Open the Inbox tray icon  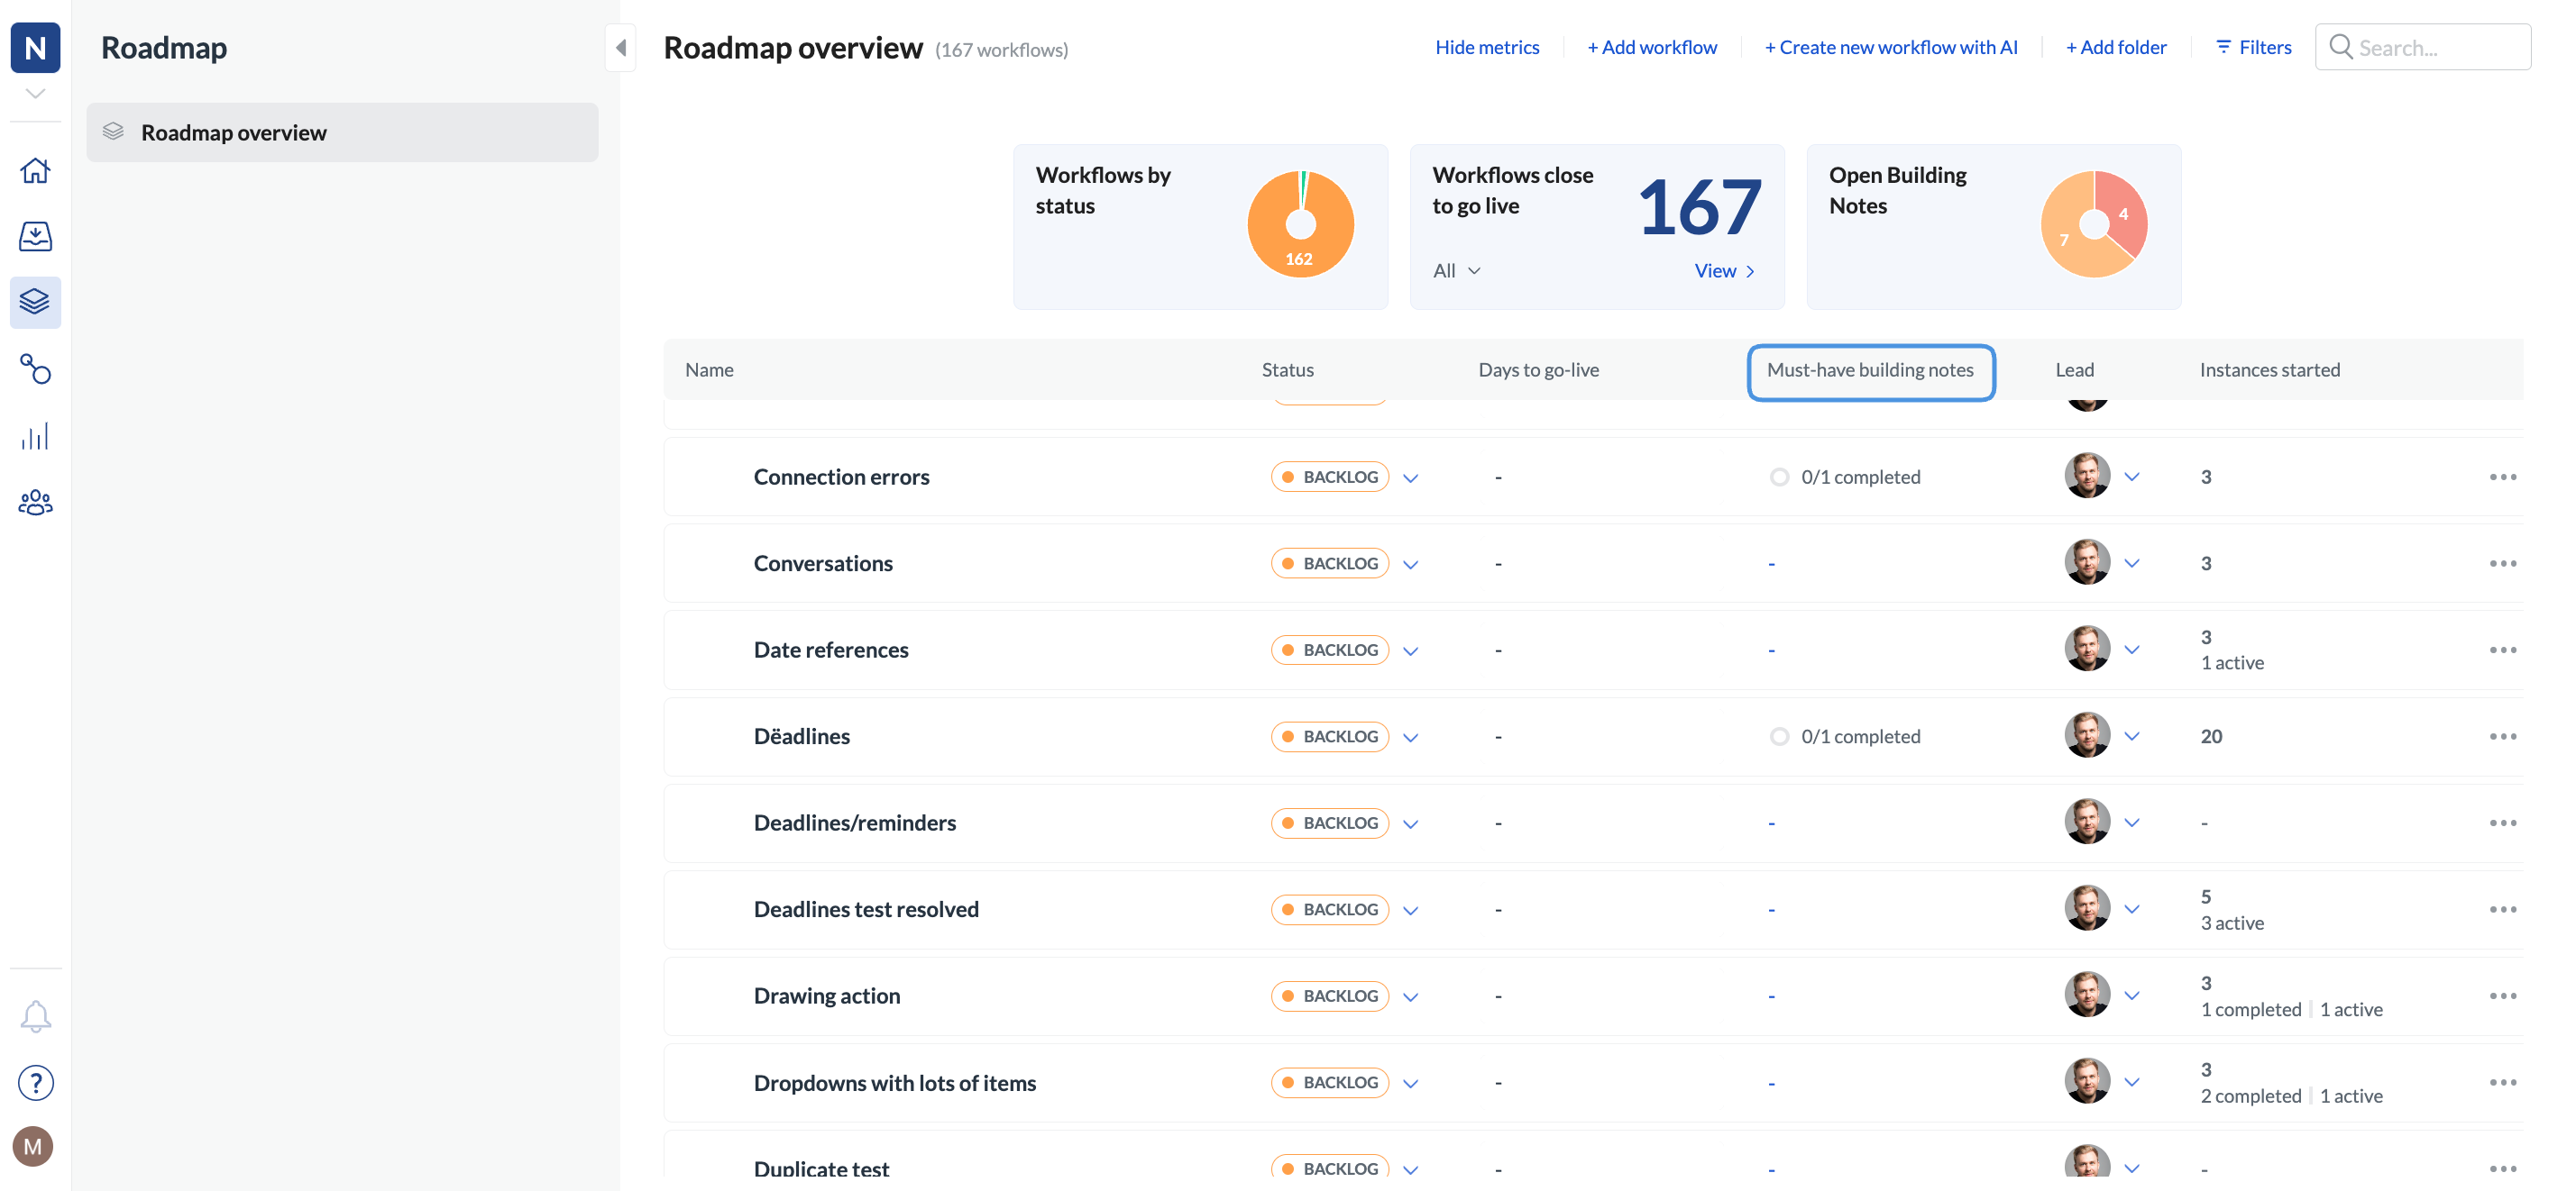coord(35,236)
